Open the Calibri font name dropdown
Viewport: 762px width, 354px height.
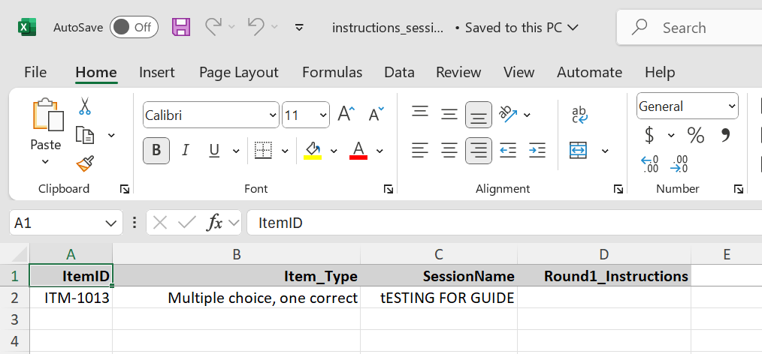273,115
